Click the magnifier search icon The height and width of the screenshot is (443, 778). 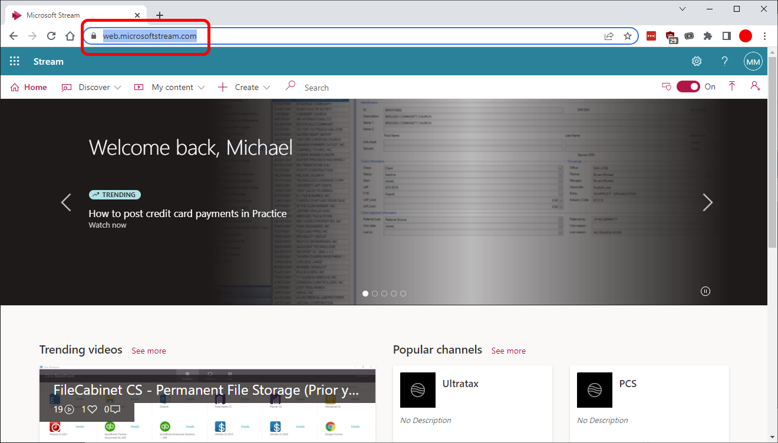[x=291, y=86]
